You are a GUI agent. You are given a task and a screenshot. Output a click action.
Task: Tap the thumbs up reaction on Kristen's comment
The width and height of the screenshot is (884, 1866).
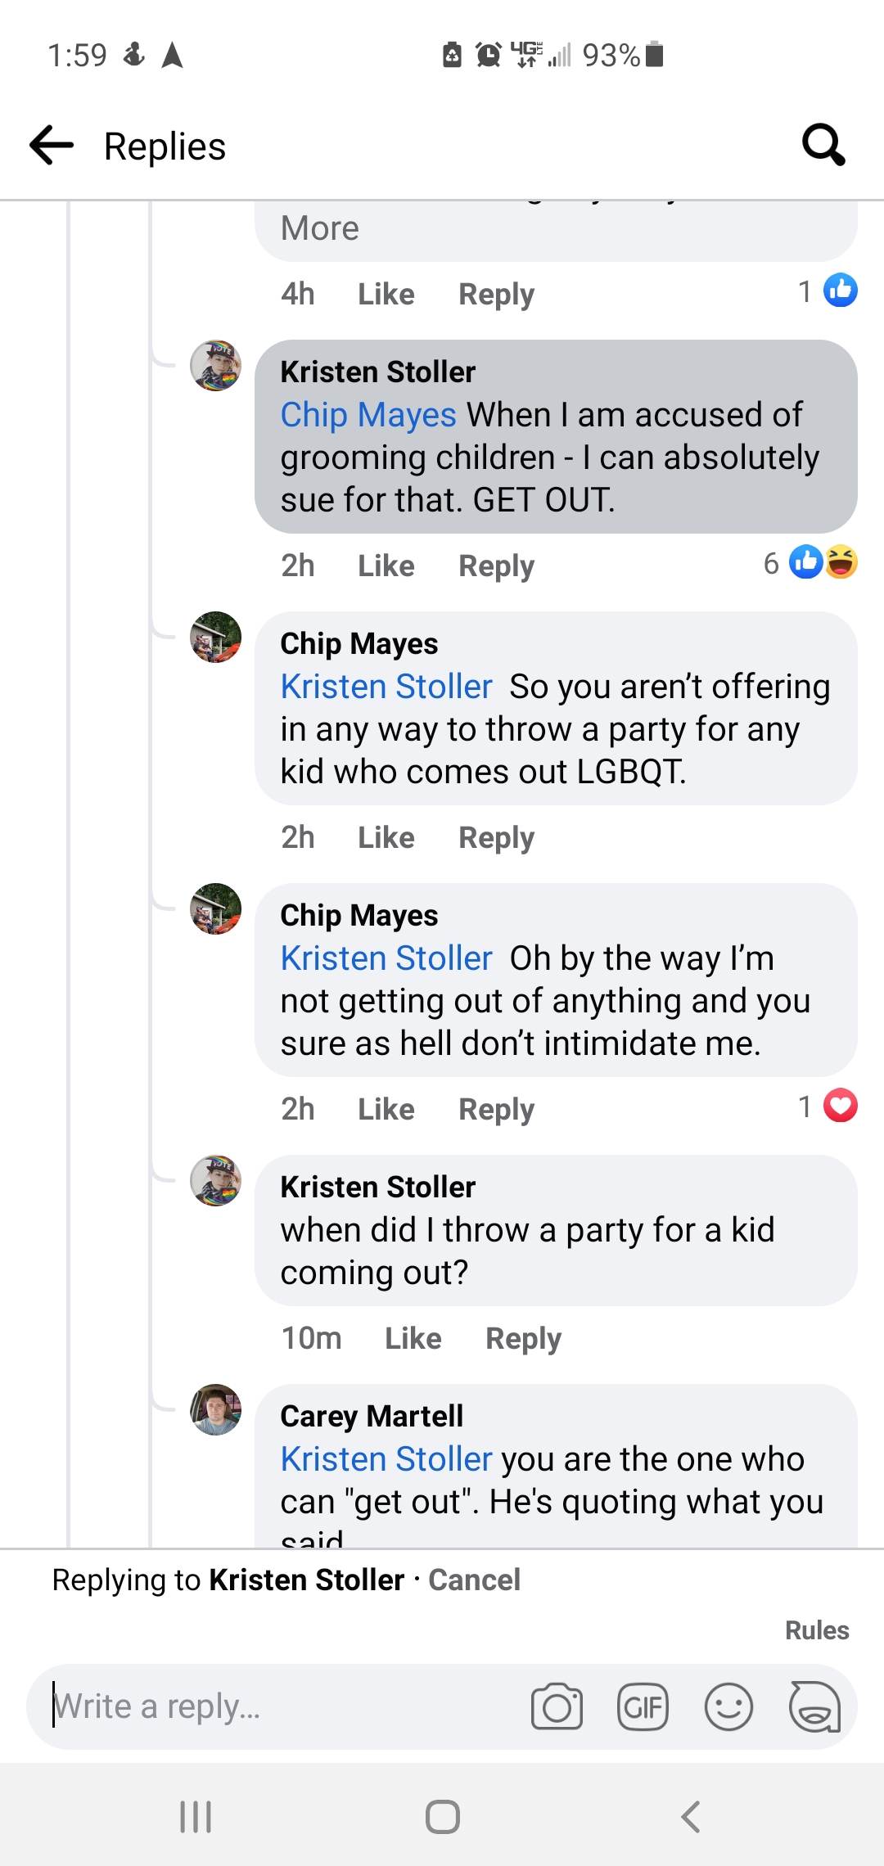click(805, 563)
